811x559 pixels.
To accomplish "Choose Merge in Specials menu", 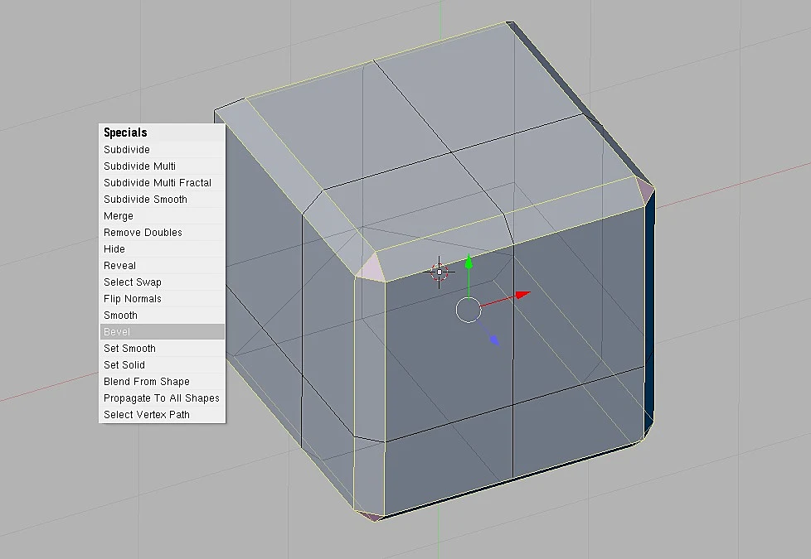I will pos(162,216).
